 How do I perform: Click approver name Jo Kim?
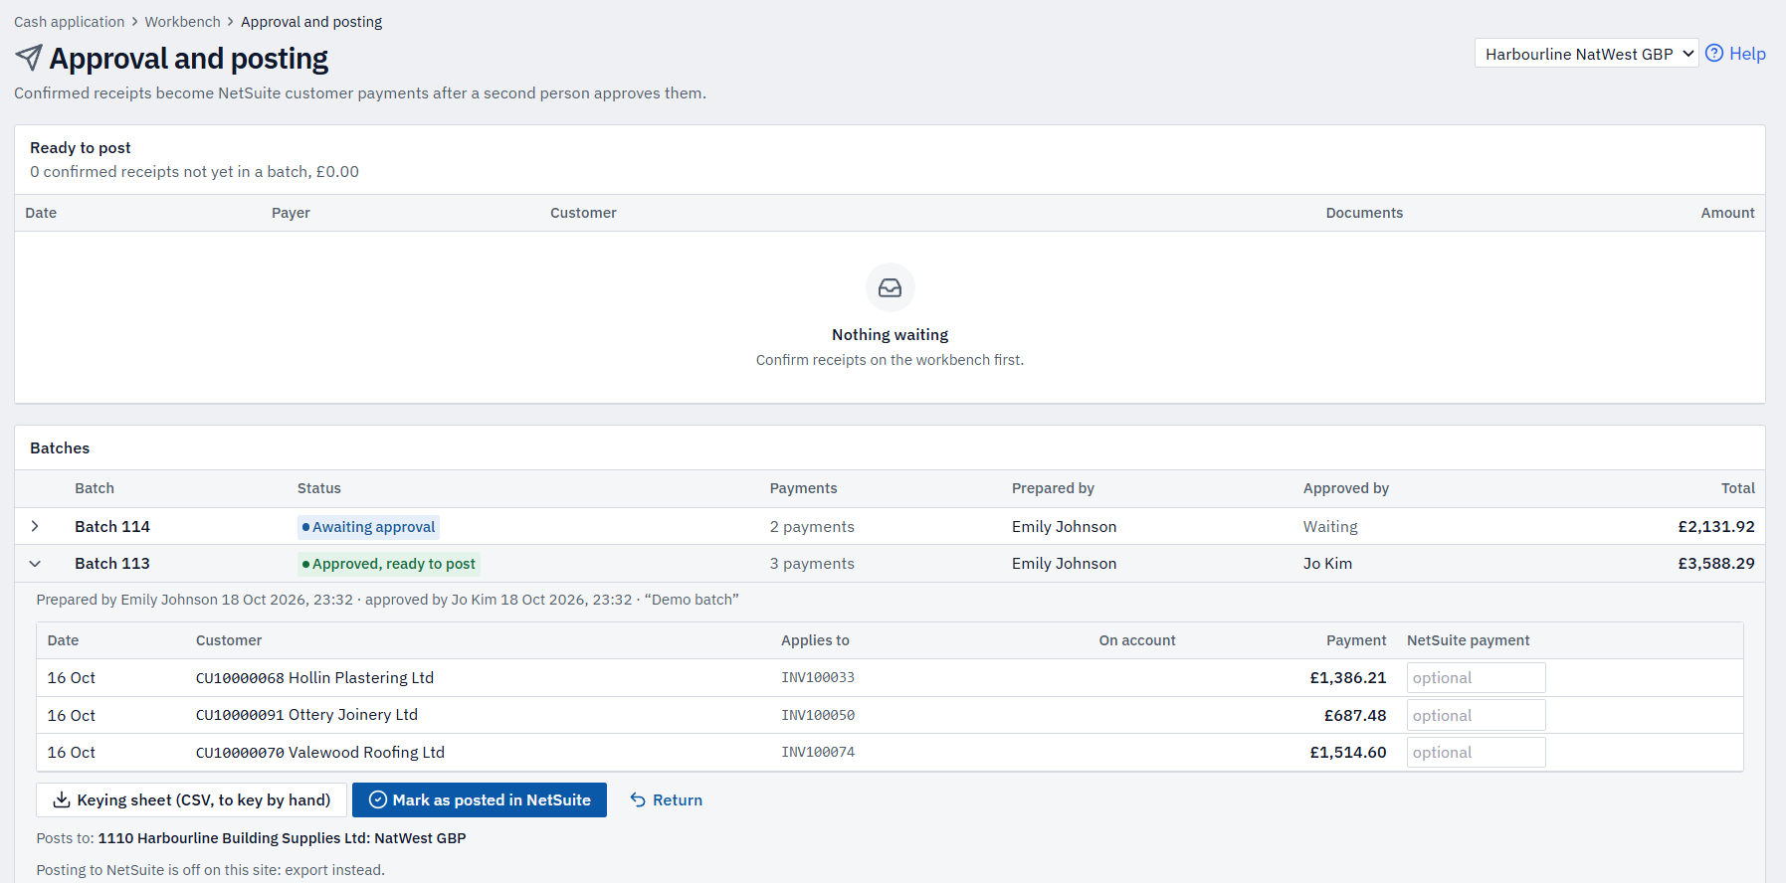tap(1327, 564)
